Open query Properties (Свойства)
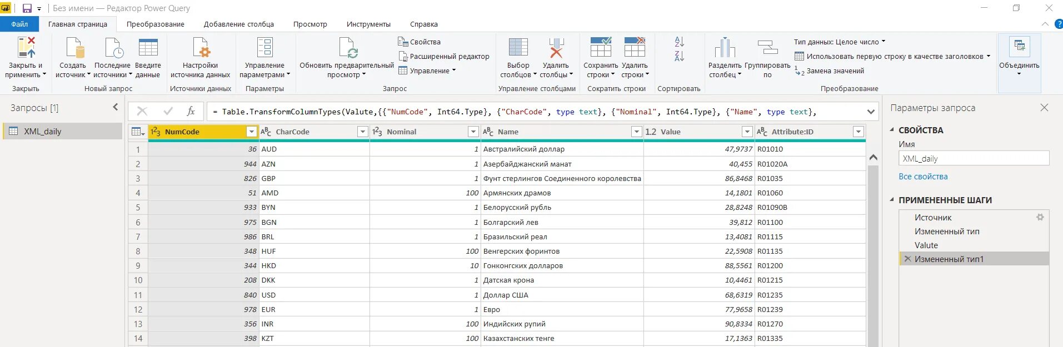Image resolution: width=1063 pixels, height=347 pixels. click(420, 42)
